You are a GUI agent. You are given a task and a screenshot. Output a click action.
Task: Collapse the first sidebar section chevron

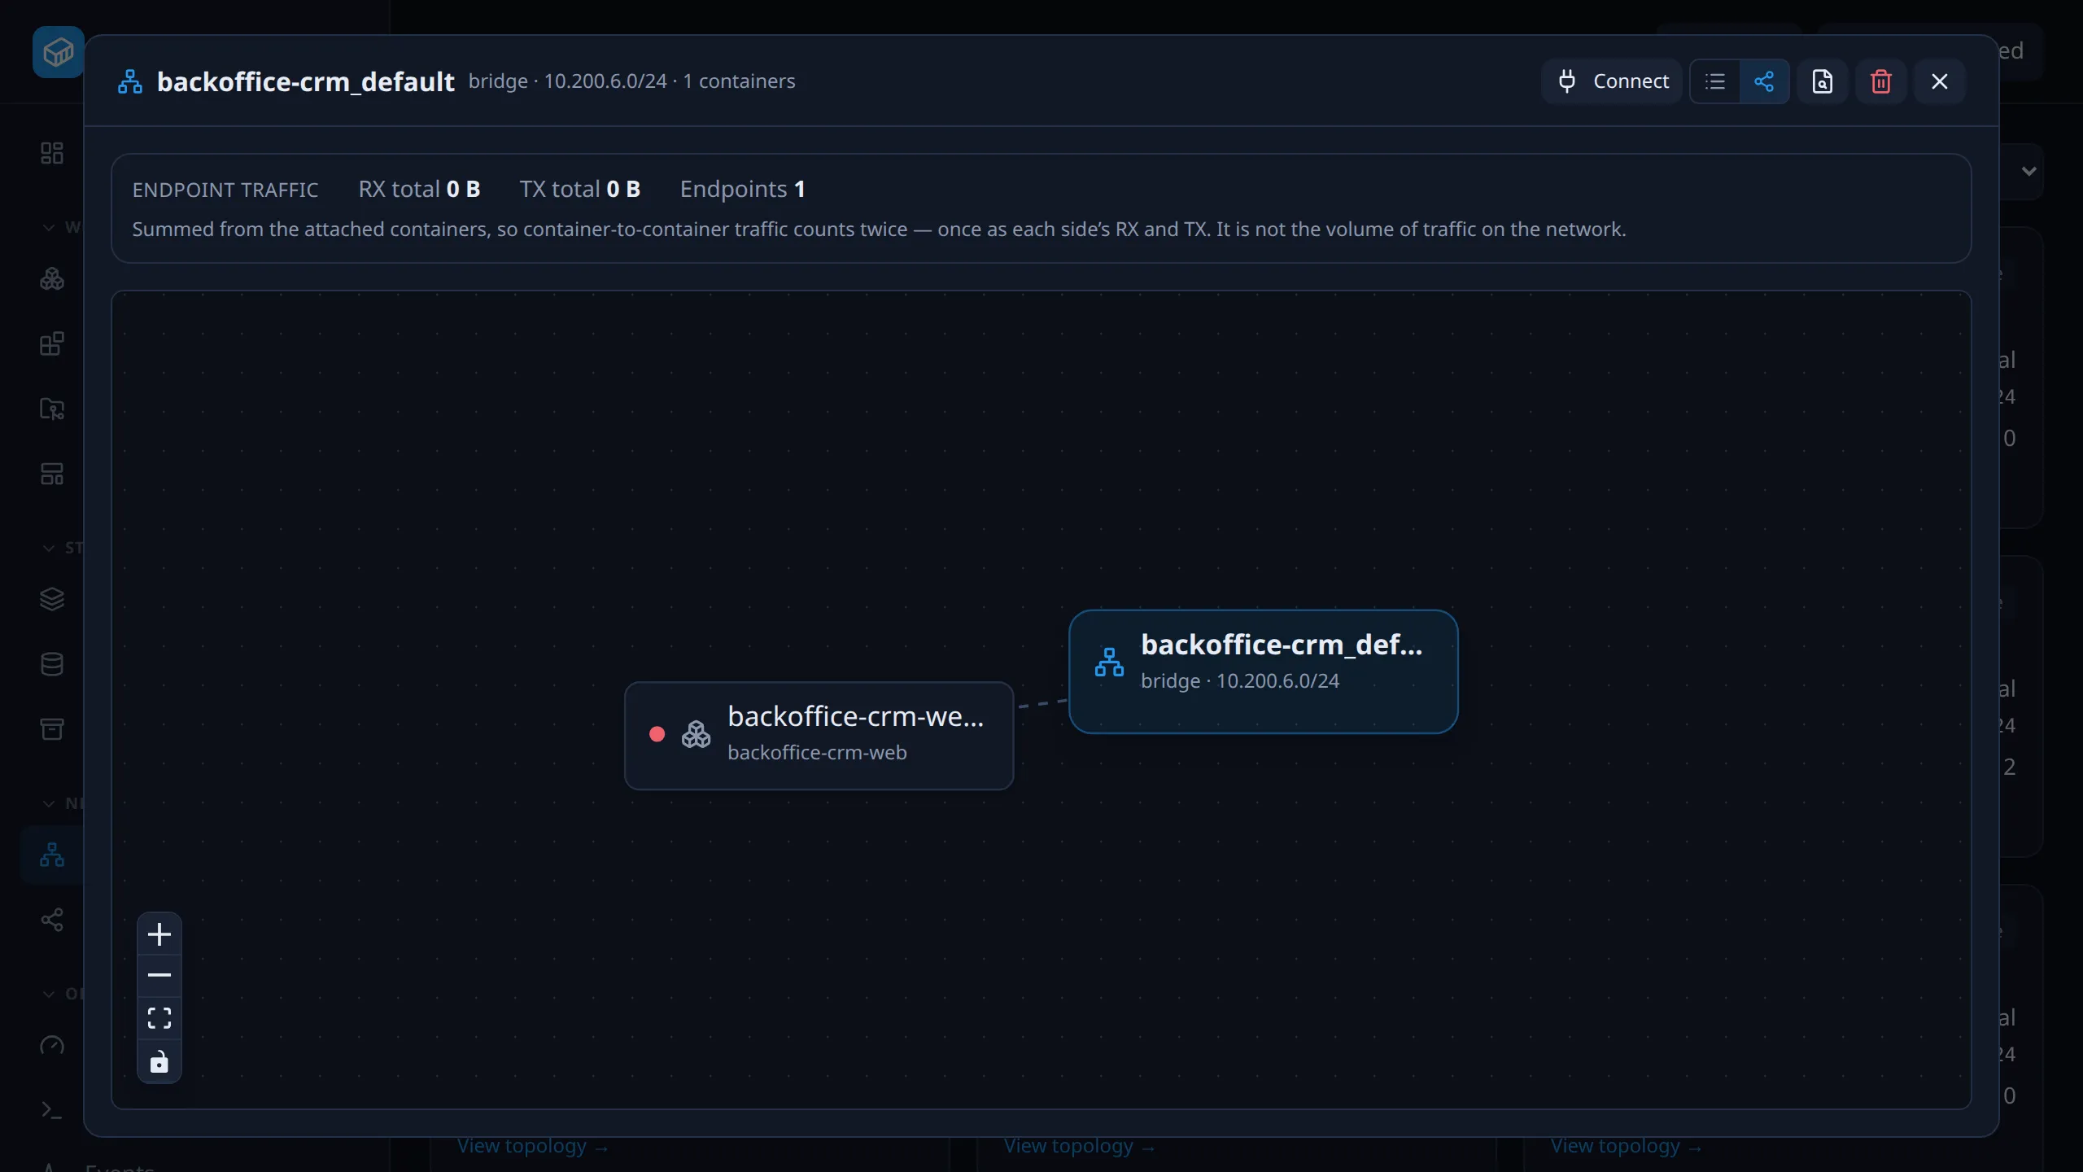[x=49, y=228]
